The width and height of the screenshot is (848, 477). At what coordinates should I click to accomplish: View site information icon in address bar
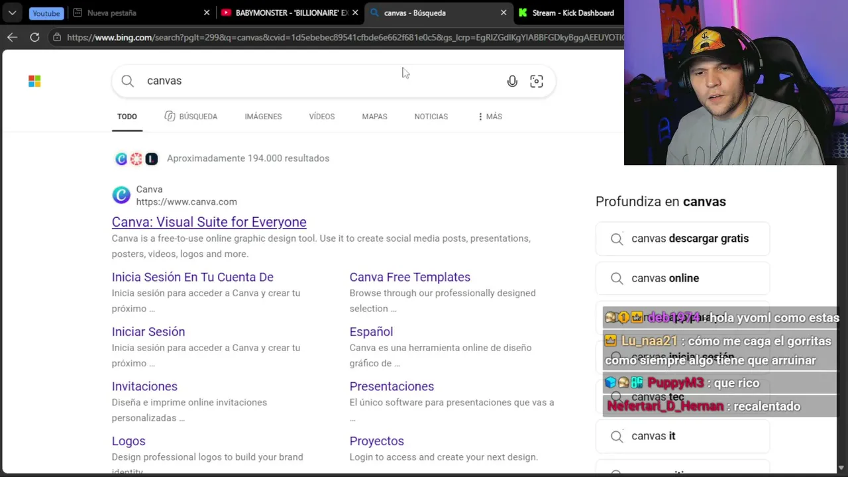57,37
